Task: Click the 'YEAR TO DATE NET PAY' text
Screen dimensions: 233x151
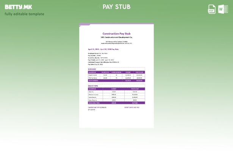Action: pos(131,107)
